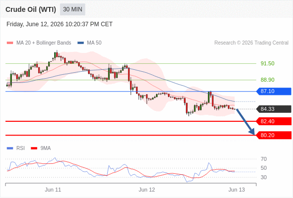Click the 9MA red legend swatch

[34, 148]
